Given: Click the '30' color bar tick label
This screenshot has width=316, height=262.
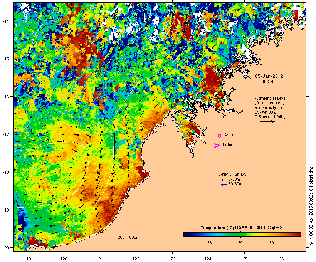Looking at the screenshot, I should [x=271, y=243].
